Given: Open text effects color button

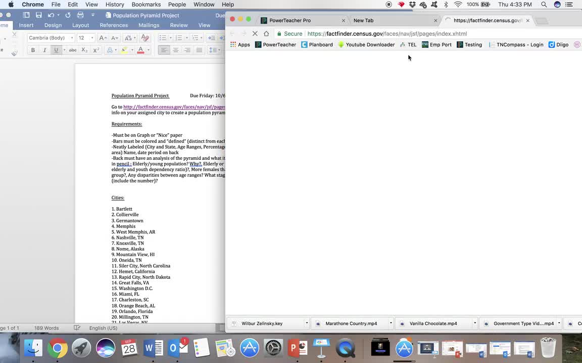Looking at the screenshot, I should point(110,50).
